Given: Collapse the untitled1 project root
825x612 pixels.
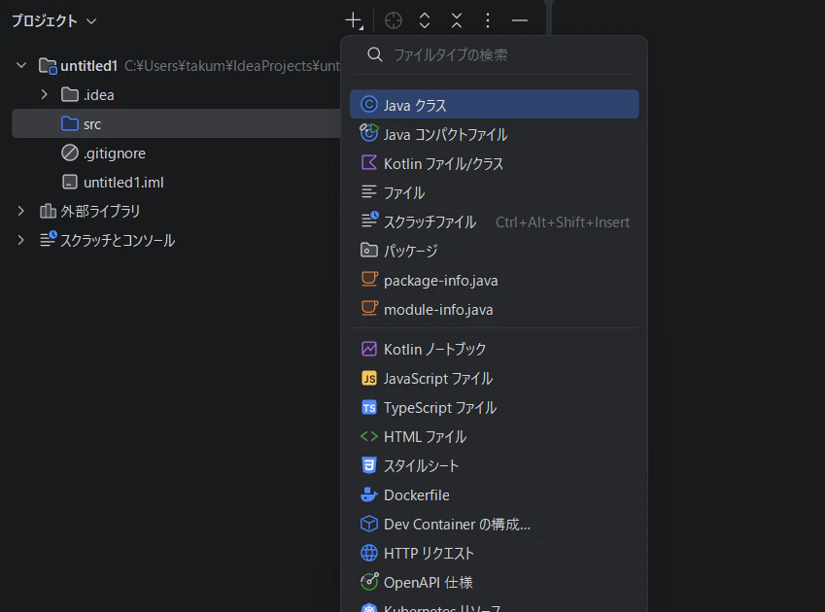Looking at the screenshot, I should click(x=21, y=66).
